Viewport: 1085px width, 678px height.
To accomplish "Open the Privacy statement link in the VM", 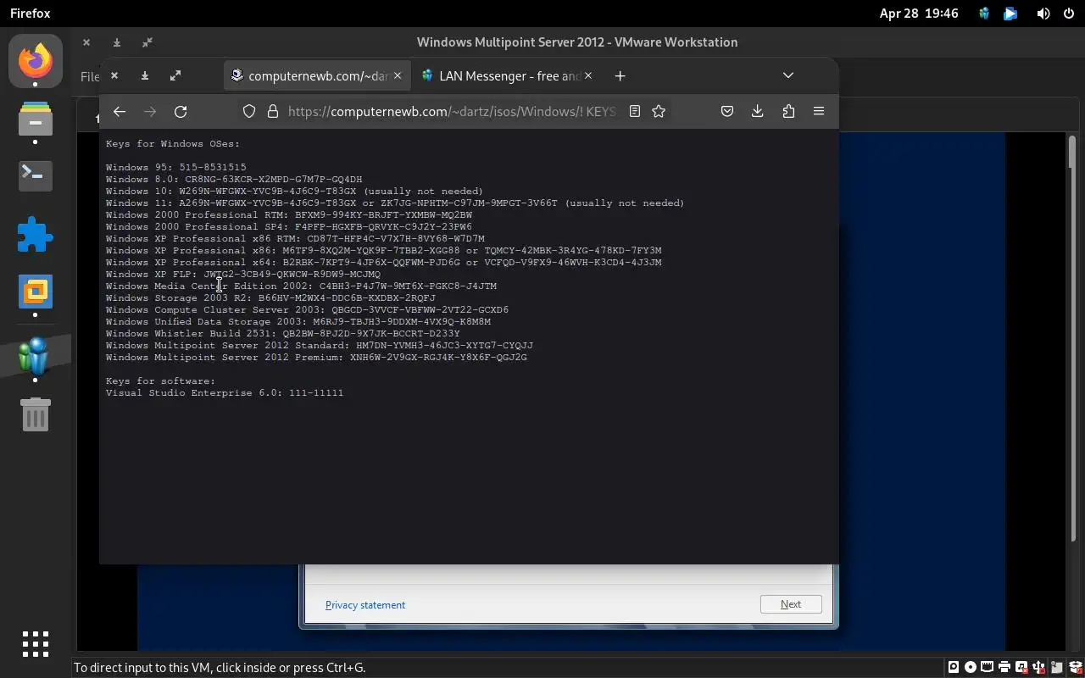I will tap(365, 604).
